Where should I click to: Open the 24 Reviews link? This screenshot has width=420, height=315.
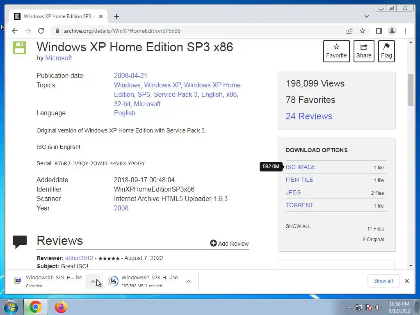click(309, 116)
